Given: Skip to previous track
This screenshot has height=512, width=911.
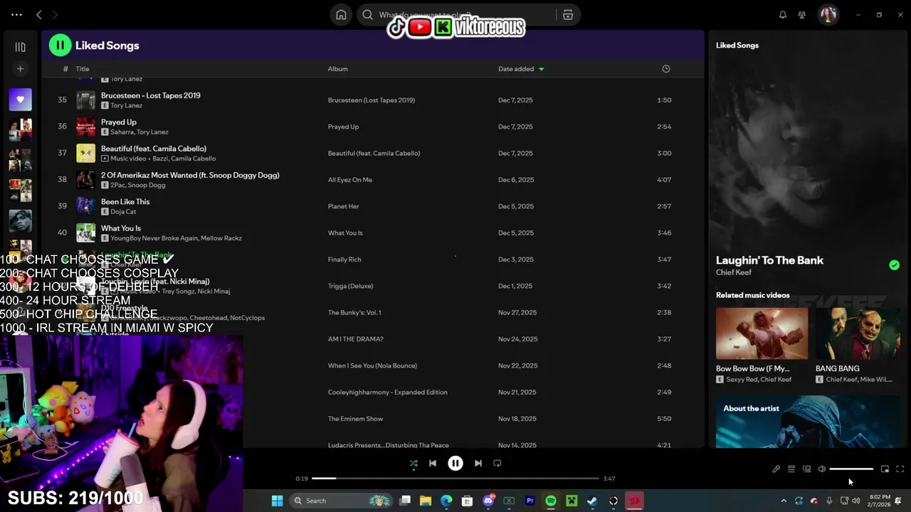Looking at the screenshot, I should tap(433, 463).
